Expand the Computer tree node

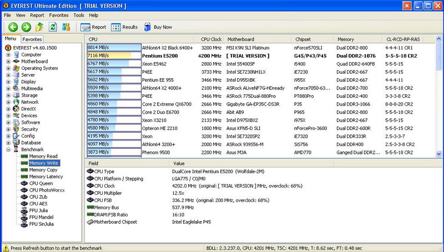pyautogui.click(x=8, y=54)
